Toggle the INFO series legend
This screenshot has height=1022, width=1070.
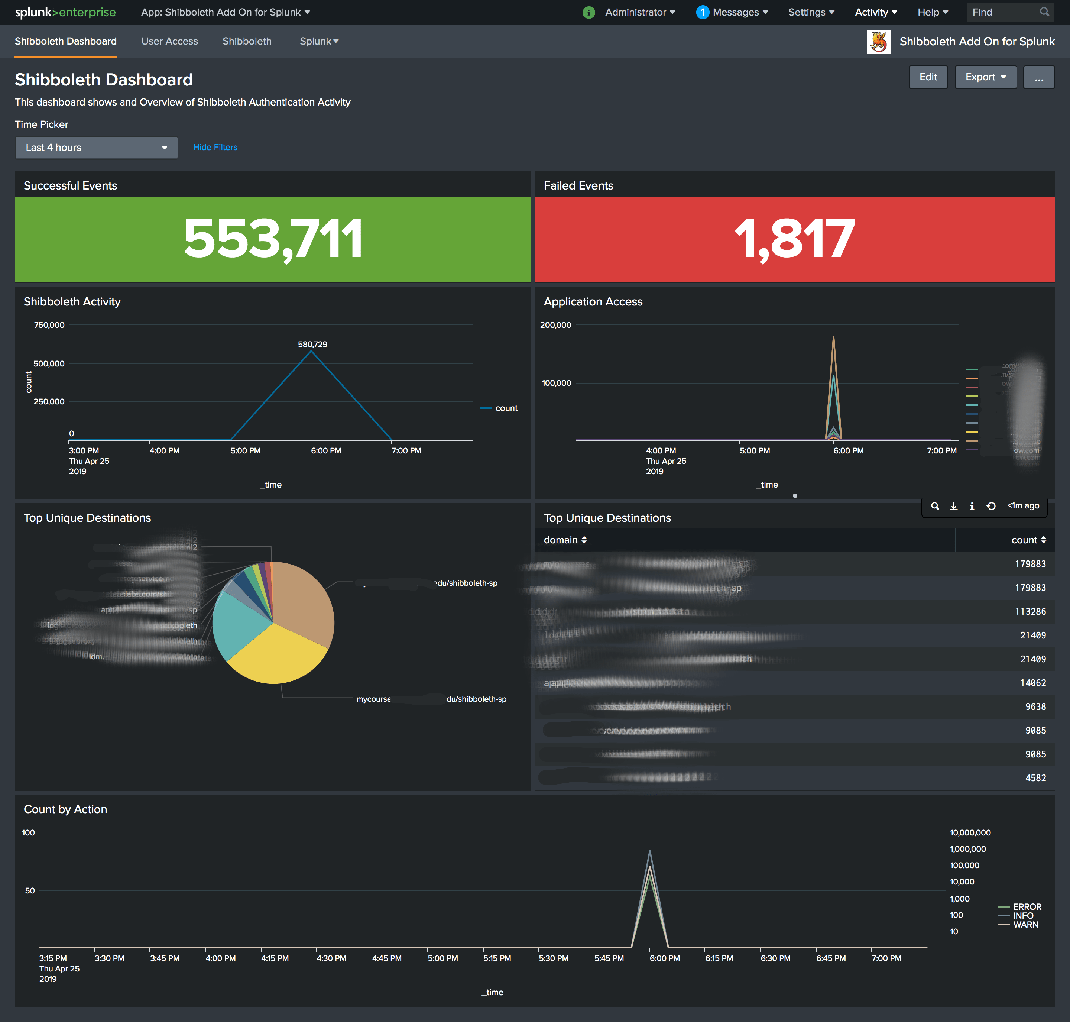(1015, 915)
